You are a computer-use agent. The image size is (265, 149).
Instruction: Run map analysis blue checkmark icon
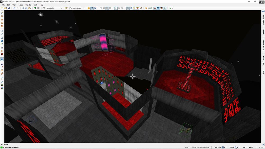pyautogui.click(x=2, y=82)
